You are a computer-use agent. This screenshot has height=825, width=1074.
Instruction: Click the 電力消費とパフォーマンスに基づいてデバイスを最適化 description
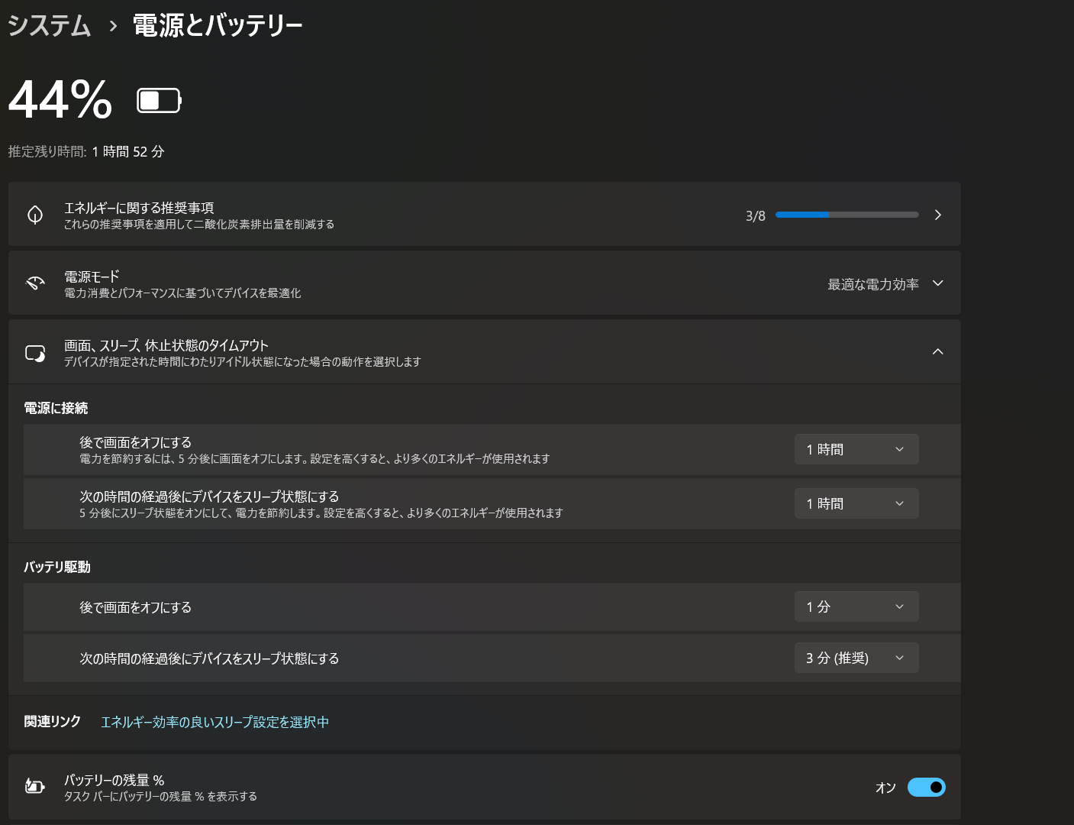[x=182, y=293]
